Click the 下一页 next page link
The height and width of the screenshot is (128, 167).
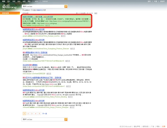point(44,114)
